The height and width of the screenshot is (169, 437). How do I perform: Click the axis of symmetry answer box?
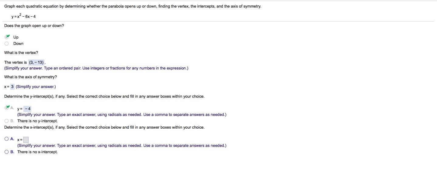(x=12, y=87)
